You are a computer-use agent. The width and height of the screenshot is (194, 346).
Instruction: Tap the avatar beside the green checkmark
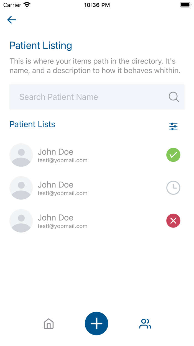pos(21,155)
